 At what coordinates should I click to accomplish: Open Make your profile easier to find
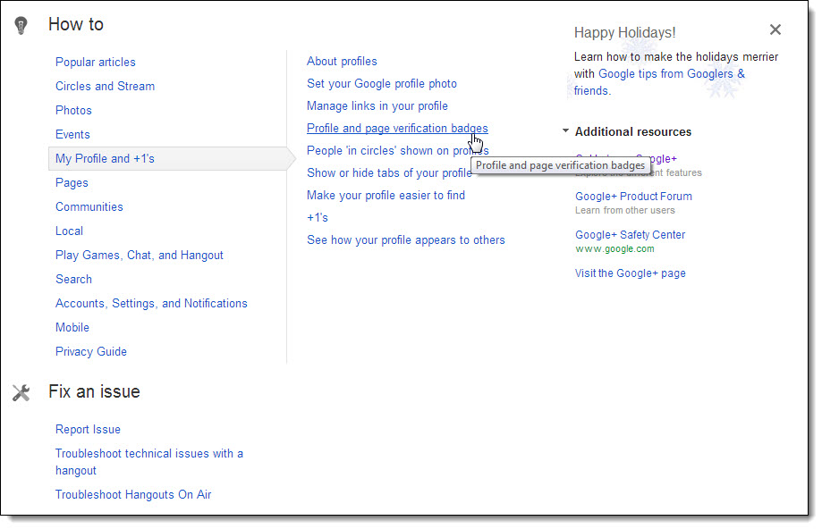(386, 196)
